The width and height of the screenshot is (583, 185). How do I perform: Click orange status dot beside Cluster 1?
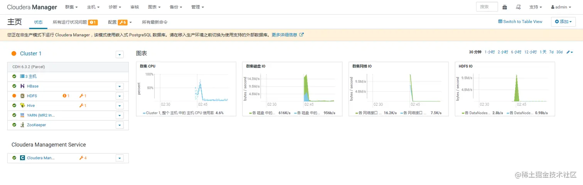pos(14,53)
